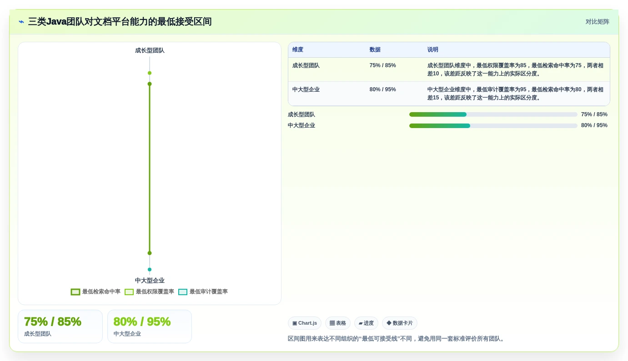Select the 数据卡片 tag chip
628x361 pixels.
pos(400,323)
